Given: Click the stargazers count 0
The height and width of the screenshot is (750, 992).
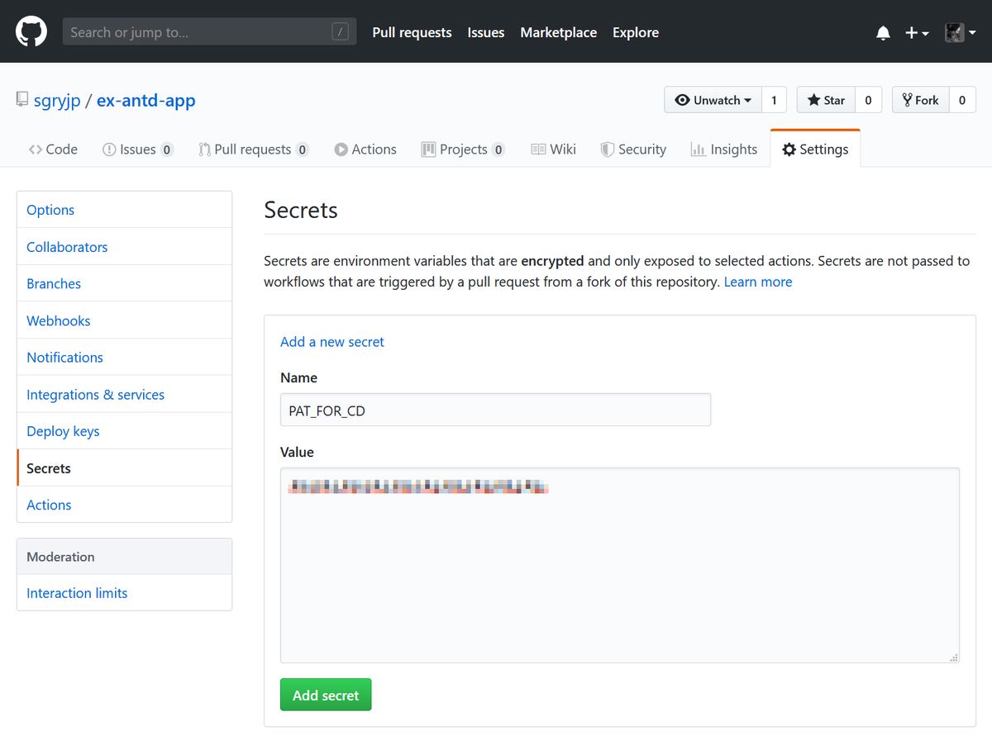Looking at the screenshot, I should pyautogui.click(x=868, y=100).
